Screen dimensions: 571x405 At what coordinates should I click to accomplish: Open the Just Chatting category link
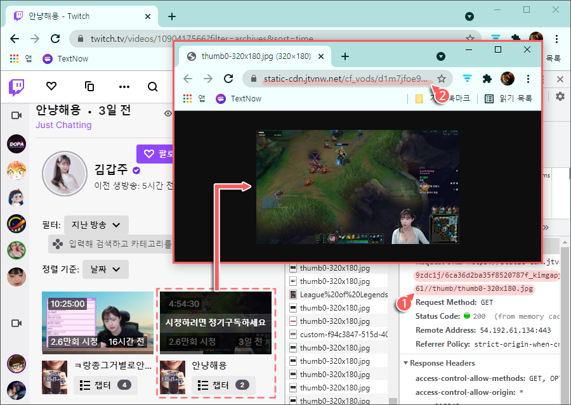(x=63, y=125)
